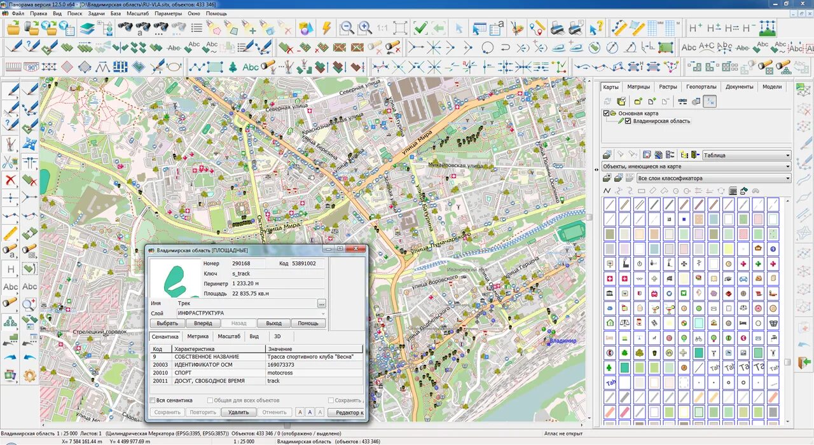Click the route markers with ruler icon
The image size is (814, 445).
[x=537, y=28]
